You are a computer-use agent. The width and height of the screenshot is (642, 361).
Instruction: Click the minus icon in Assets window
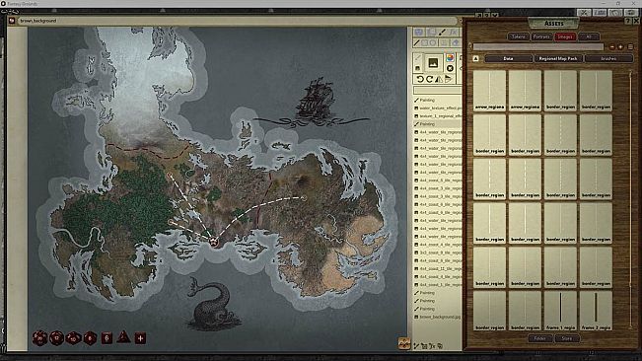(x=612, y=47)
